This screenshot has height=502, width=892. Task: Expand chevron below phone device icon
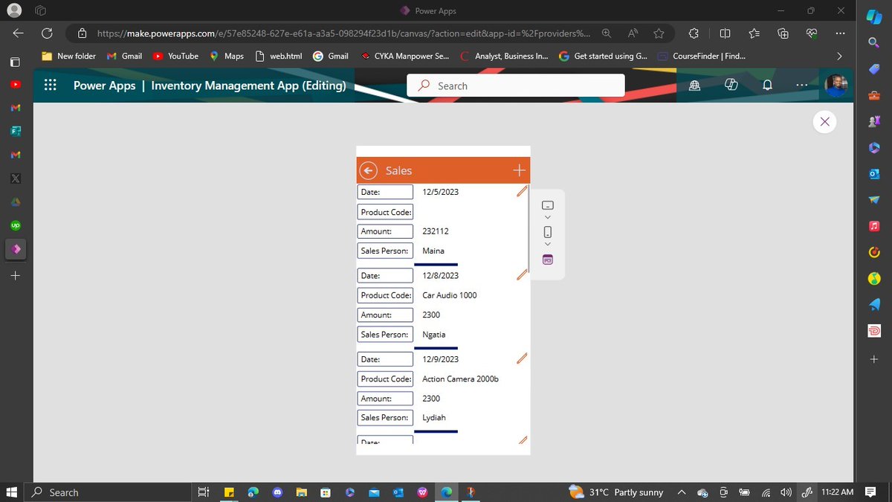tap(548, 244)
